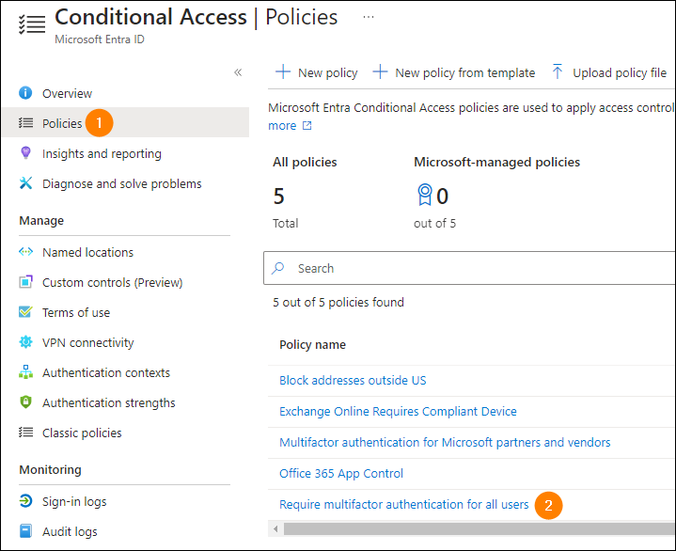This screenshot has width=676, height=551.
Task: Click plus icon for New policy from template
Action: coord(380,71)
